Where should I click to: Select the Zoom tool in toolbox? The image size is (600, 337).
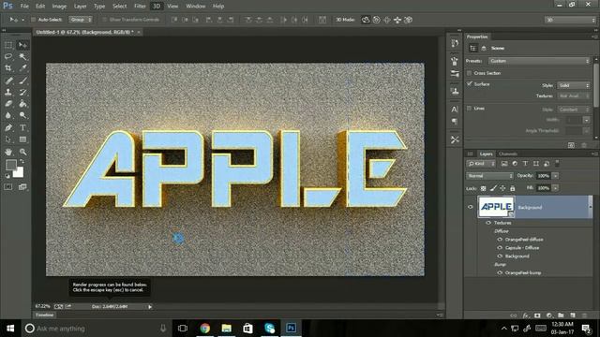(x=22, y=152)
